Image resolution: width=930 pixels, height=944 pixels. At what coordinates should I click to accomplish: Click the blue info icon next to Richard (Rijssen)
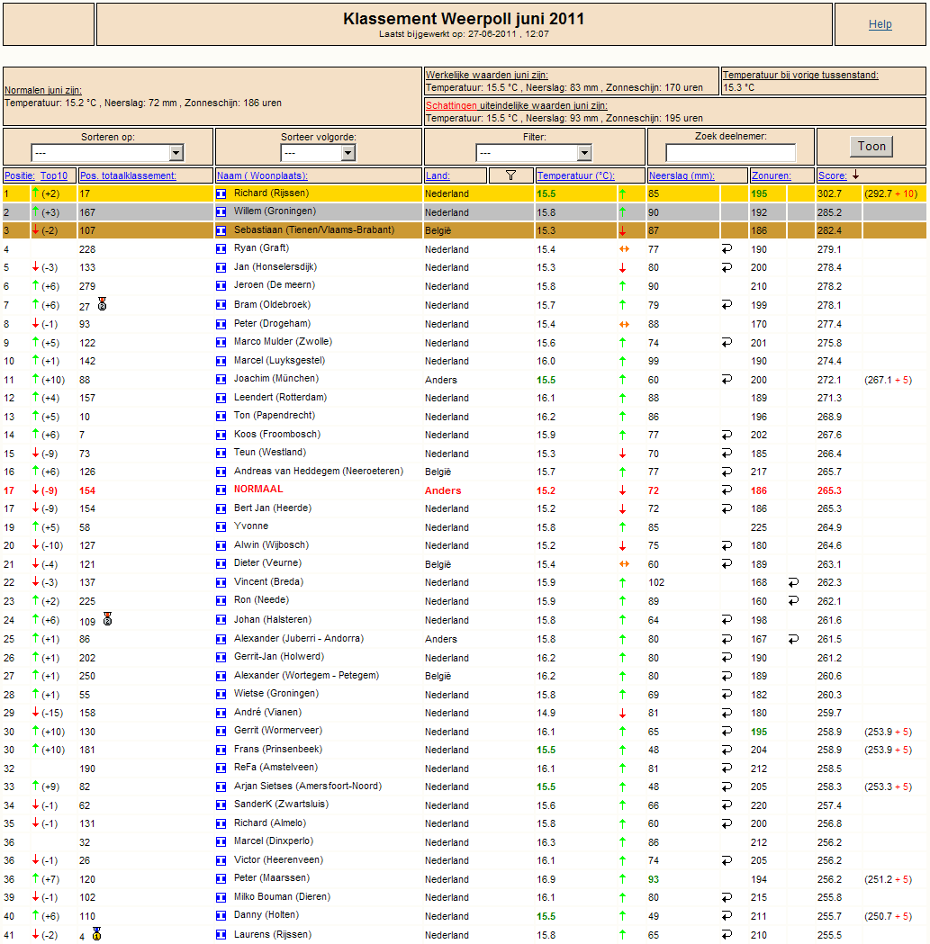221,193
